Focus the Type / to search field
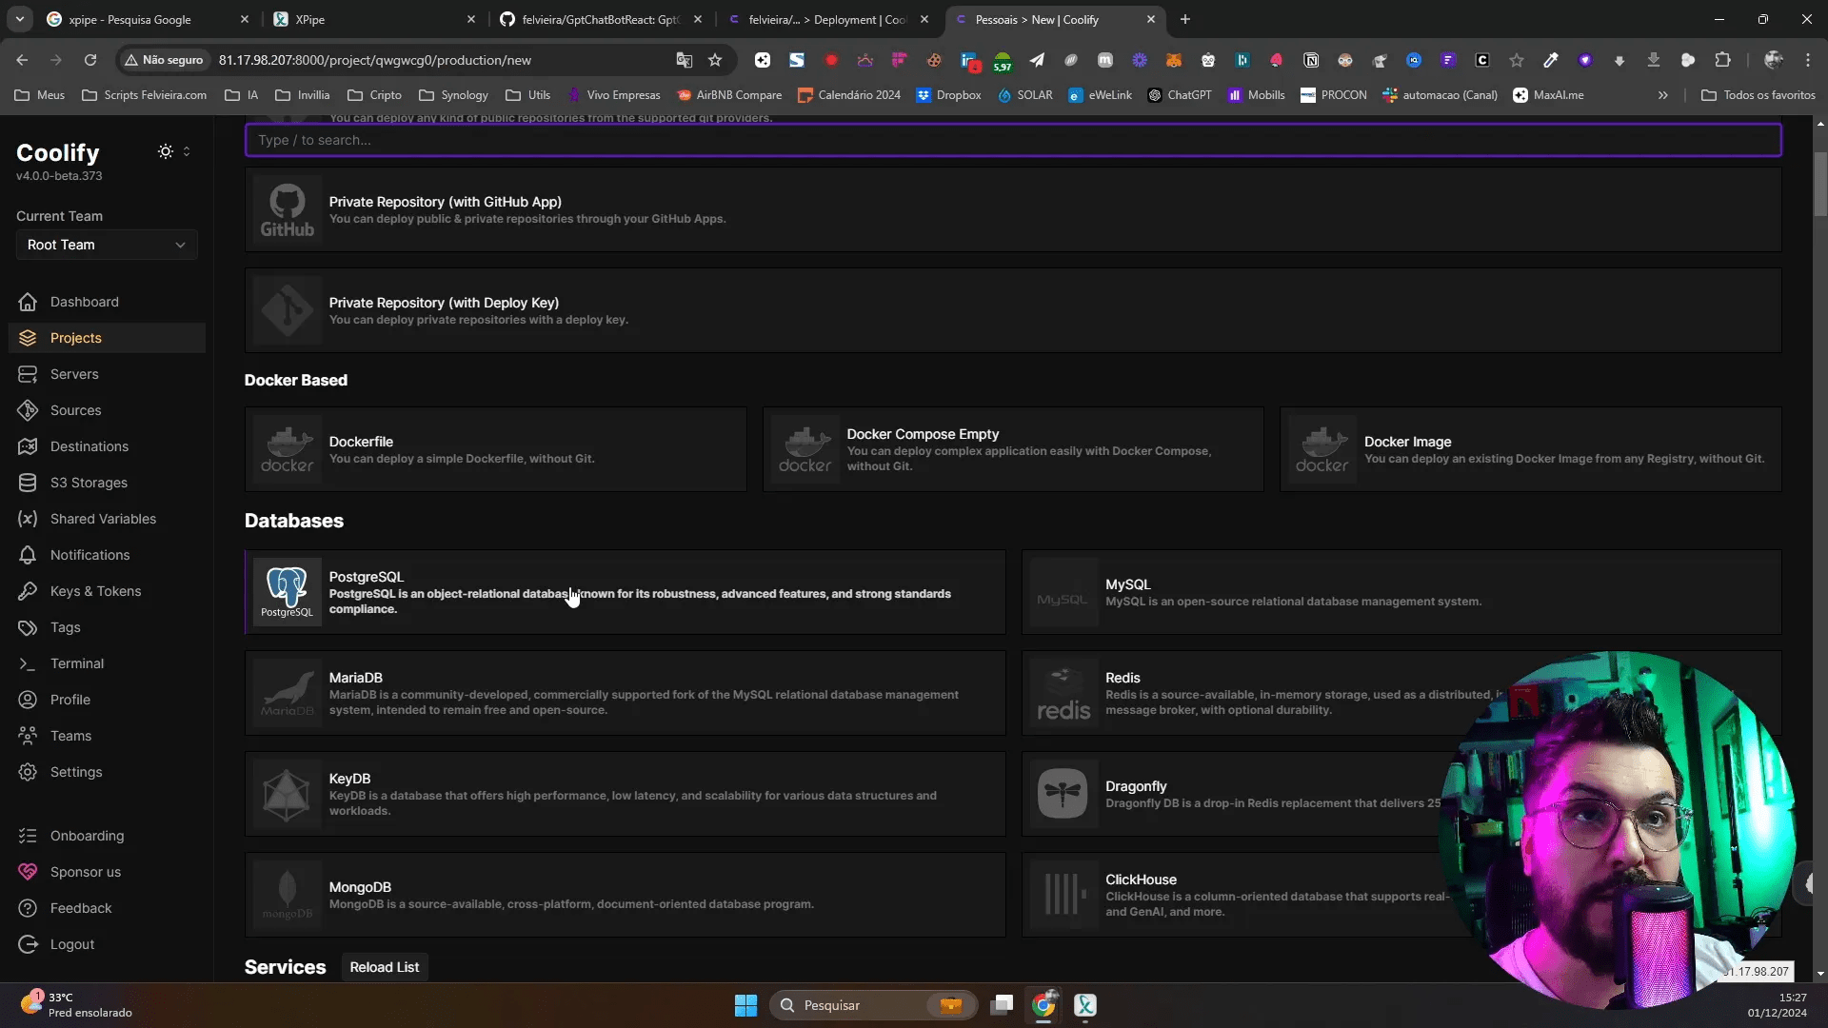1828x1028 pixels. point(1013,140)
